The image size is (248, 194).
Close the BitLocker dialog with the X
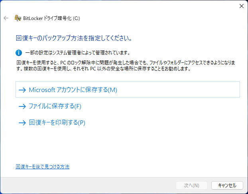(x=241, y=6)
